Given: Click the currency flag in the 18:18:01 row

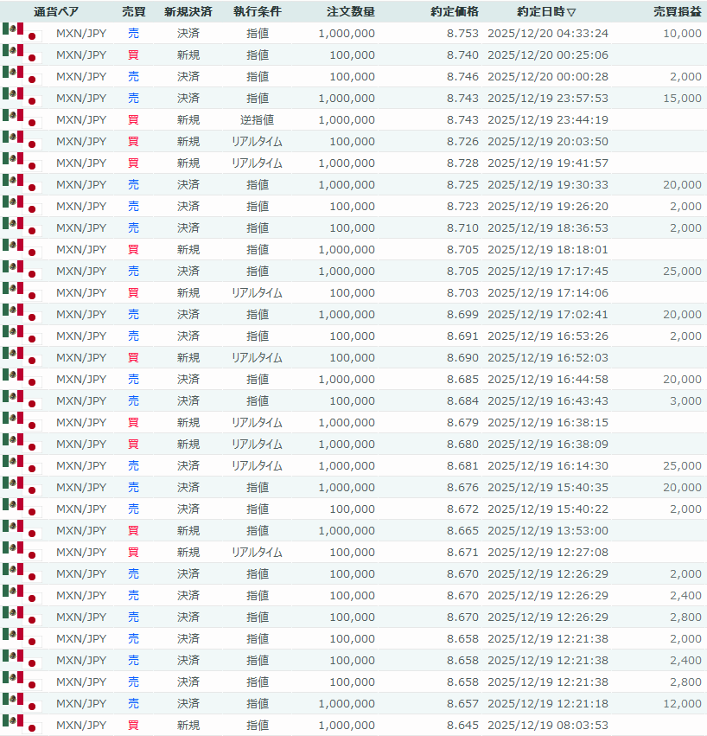Looking at the screenshot, I should 21,249.
